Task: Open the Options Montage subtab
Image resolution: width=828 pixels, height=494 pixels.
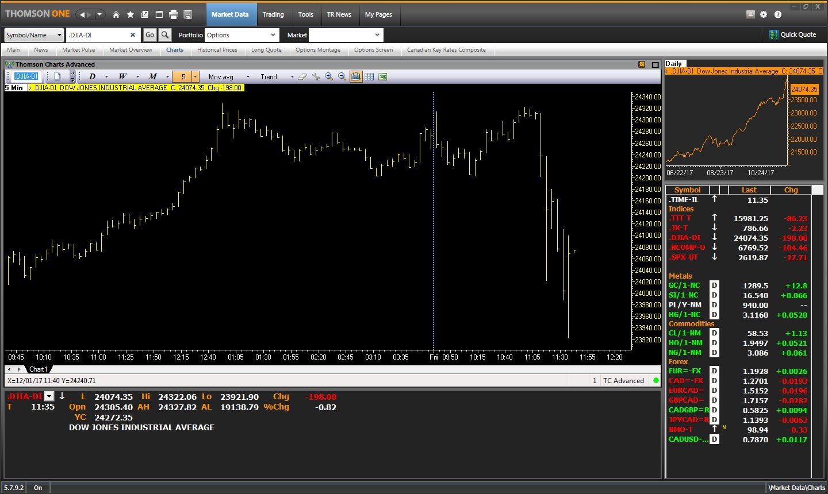Action: [x=318, y=50]
